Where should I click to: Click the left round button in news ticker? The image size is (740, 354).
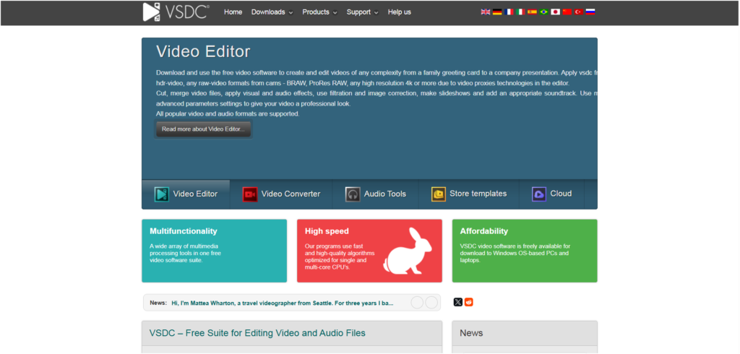417,303
